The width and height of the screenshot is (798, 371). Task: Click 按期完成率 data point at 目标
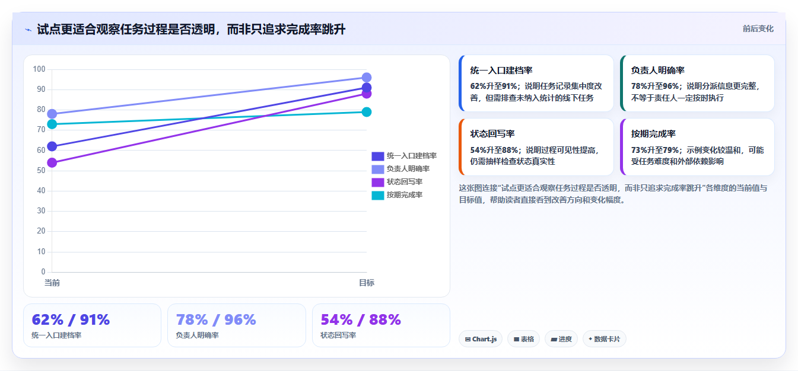(x=367, y=112)
